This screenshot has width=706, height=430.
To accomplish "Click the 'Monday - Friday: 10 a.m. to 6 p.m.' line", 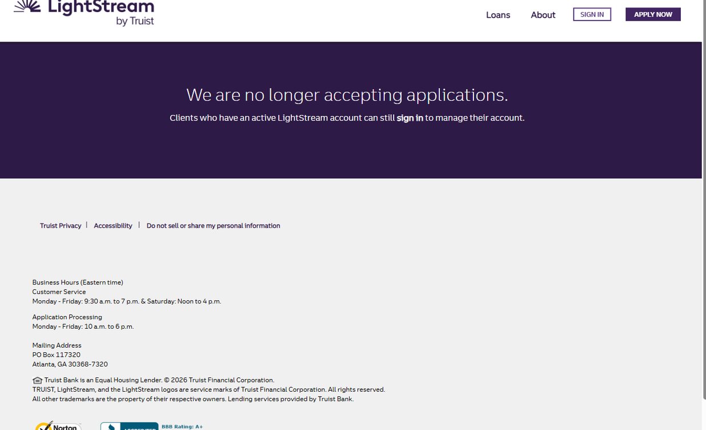I will [x=83, y=327].
